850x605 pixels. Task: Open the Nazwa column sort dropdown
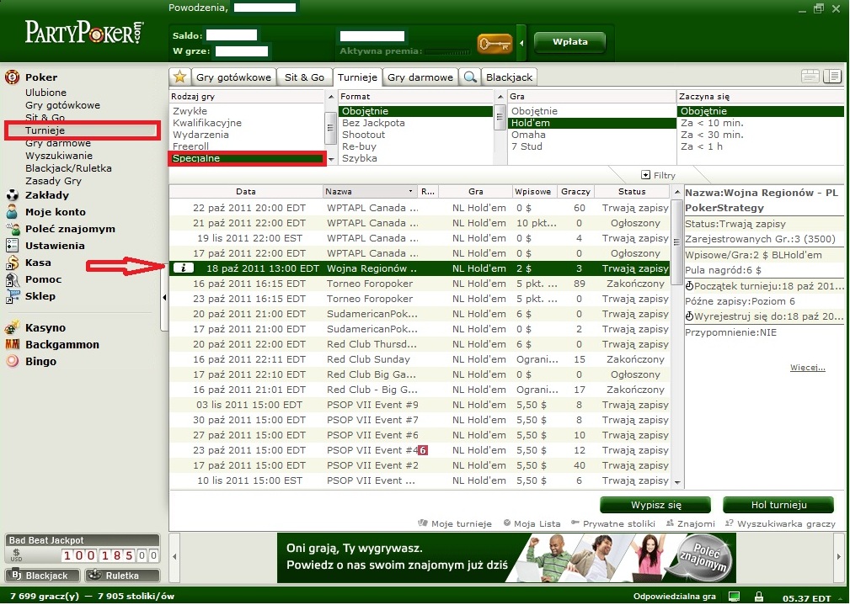pos(410,191)
